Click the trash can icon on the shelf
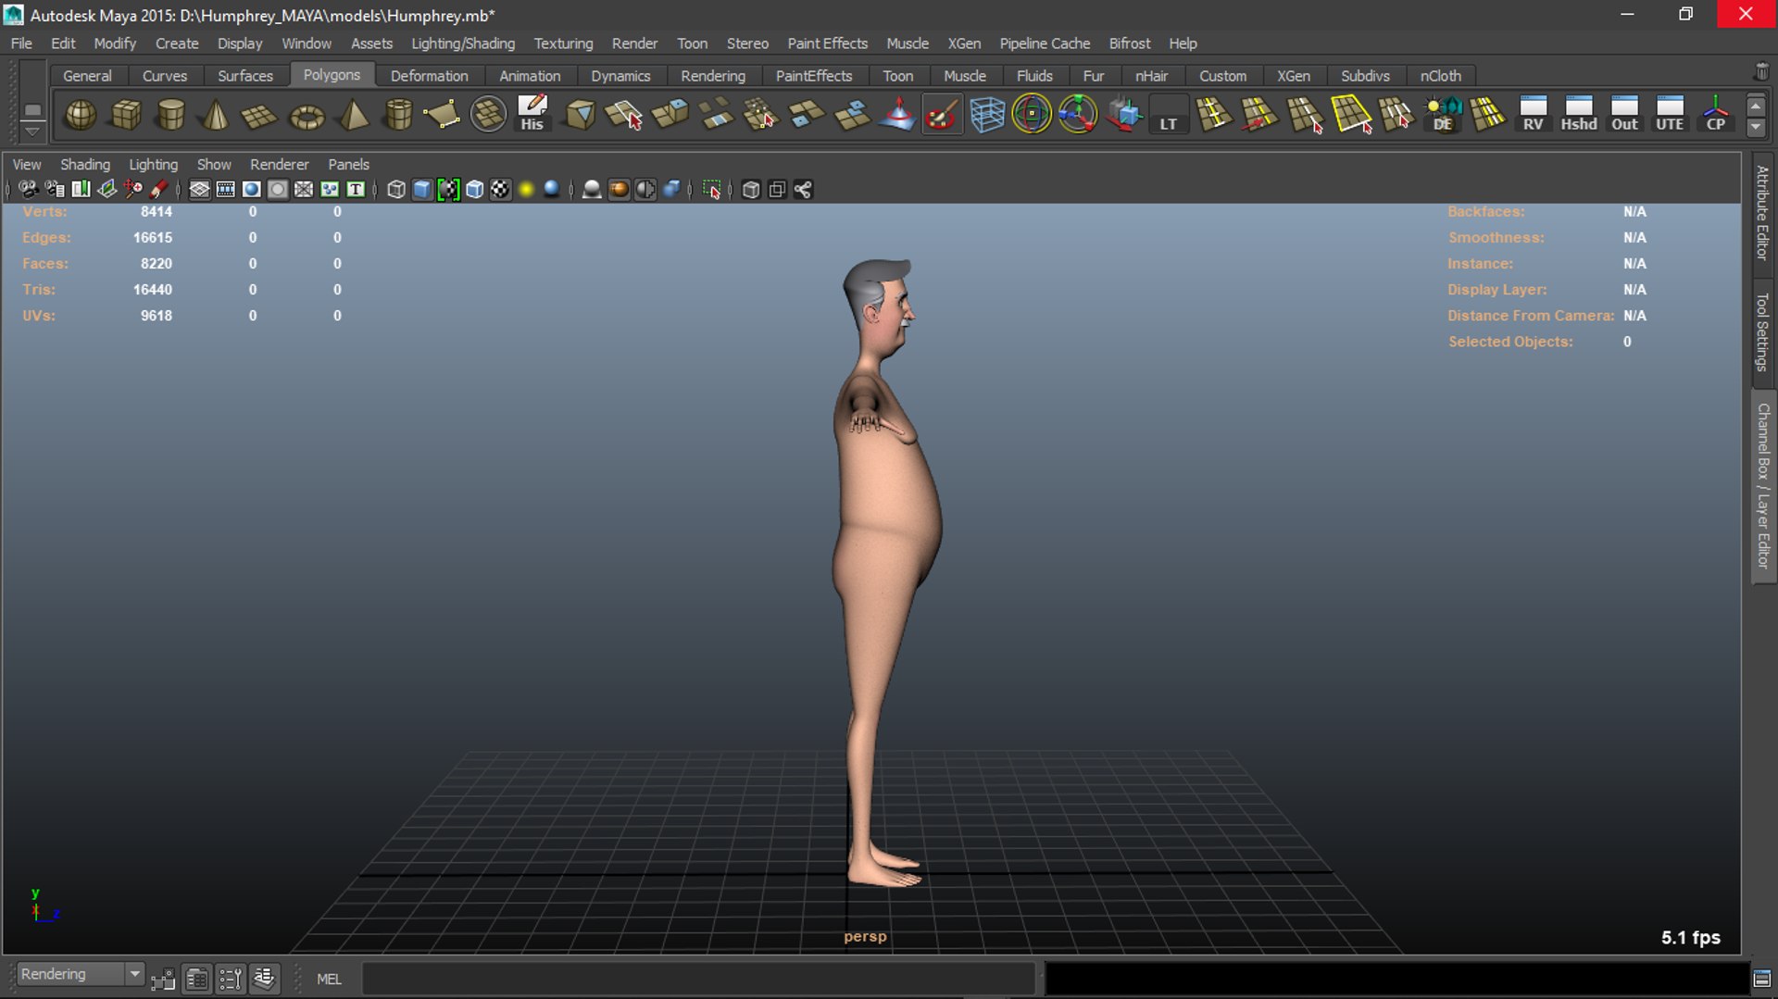 1761,71
